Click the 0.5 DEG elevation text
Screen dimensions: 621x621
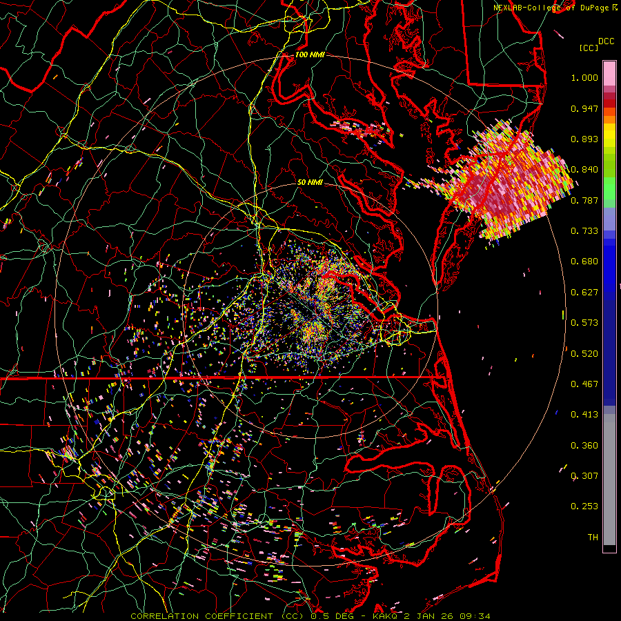332,616
